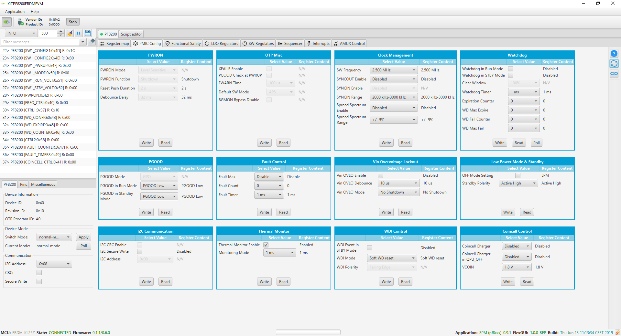Open help with the blue question mark icon

614,54
